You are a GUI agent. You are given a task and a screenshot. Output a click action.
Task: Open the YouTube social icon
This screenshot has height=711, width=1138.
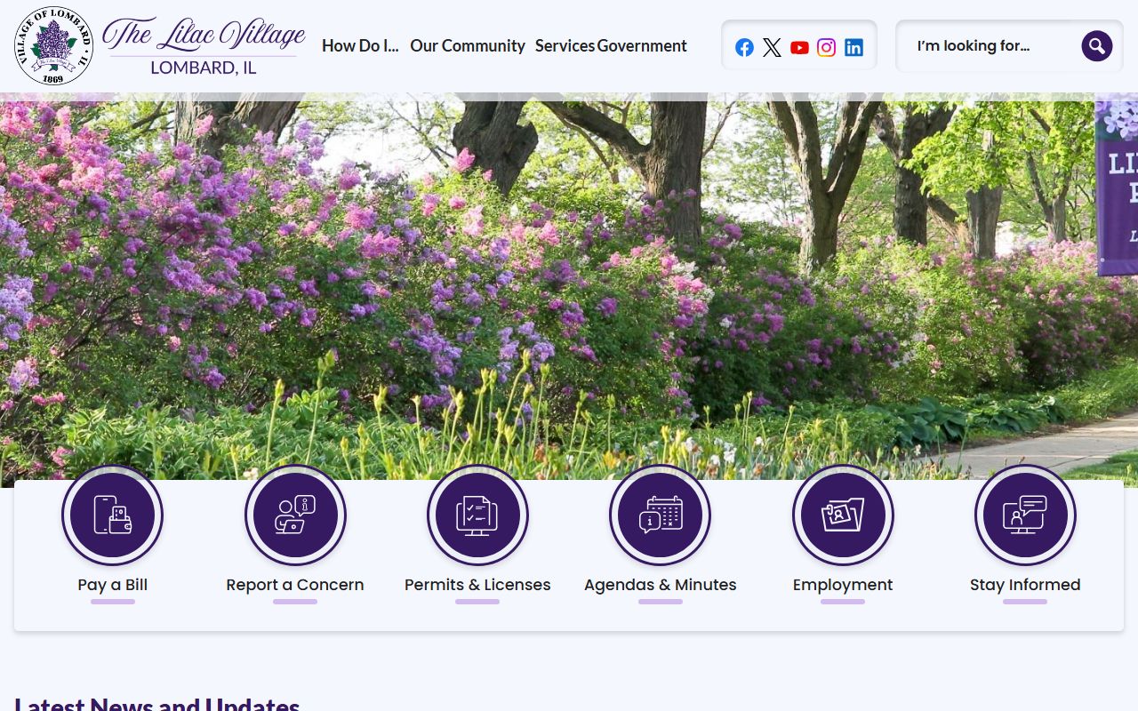[799, 47]
